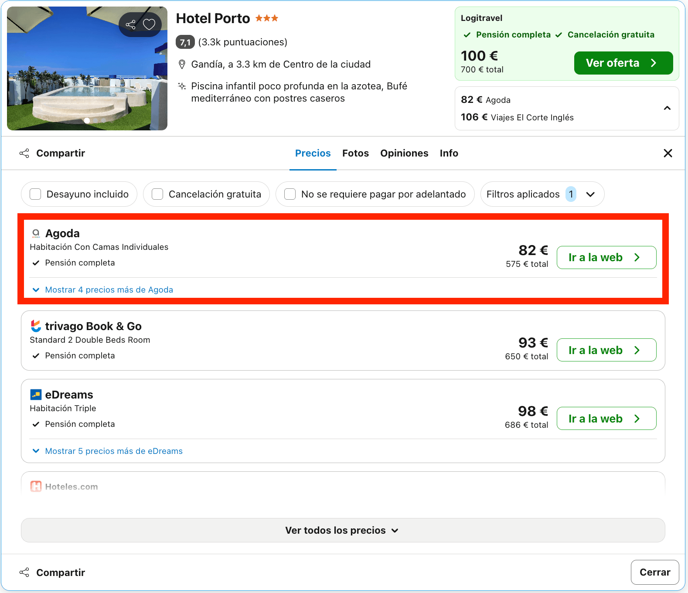Open the Fotos tab
The image size is (688, 593).
pyautogui.click(x=355, y=153)
